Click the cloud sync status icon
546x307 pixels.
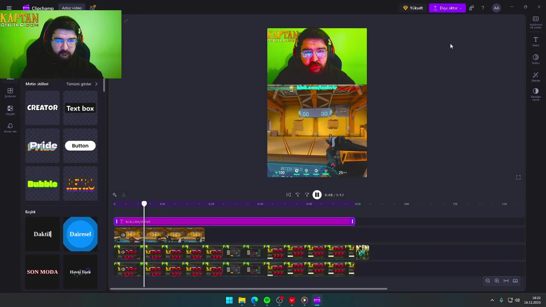[x=93, y=8]
